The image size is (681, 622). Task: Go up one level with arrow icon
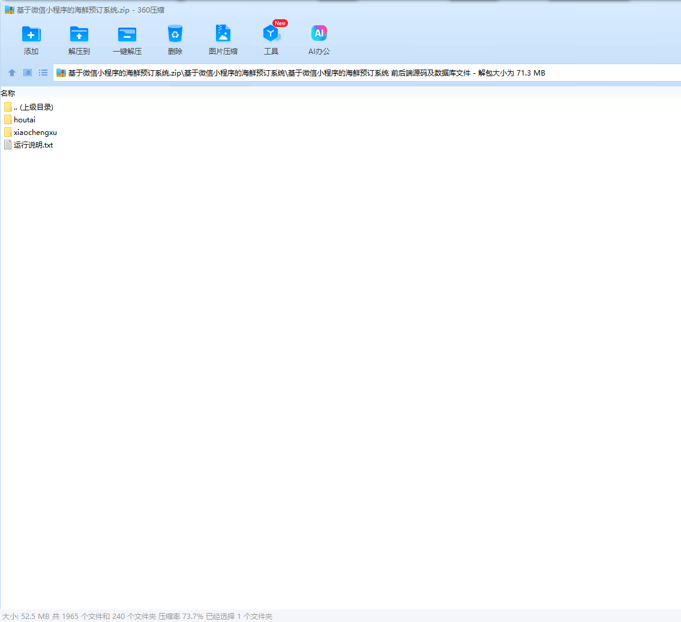pos(12,73)
